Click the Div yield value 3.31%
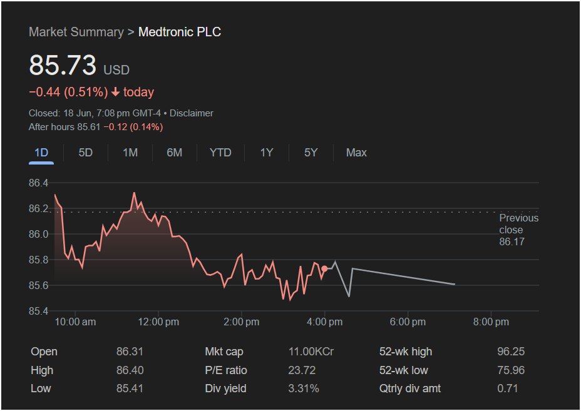Image resolution: width=581 pixels, height=411 pixels. 304,388
